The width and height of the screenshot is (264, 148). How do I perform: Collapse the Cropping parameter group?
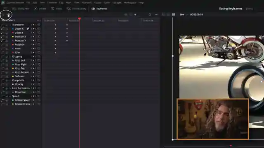(x=10, y=57)
